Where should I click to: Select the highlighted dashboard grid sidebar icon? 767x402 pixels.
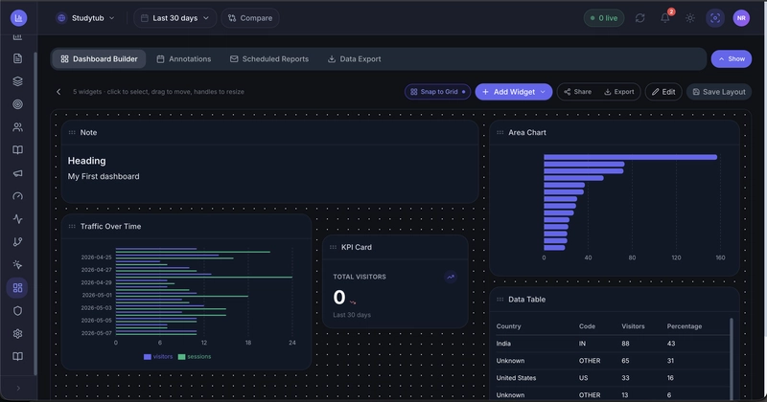tap(17, 288)
